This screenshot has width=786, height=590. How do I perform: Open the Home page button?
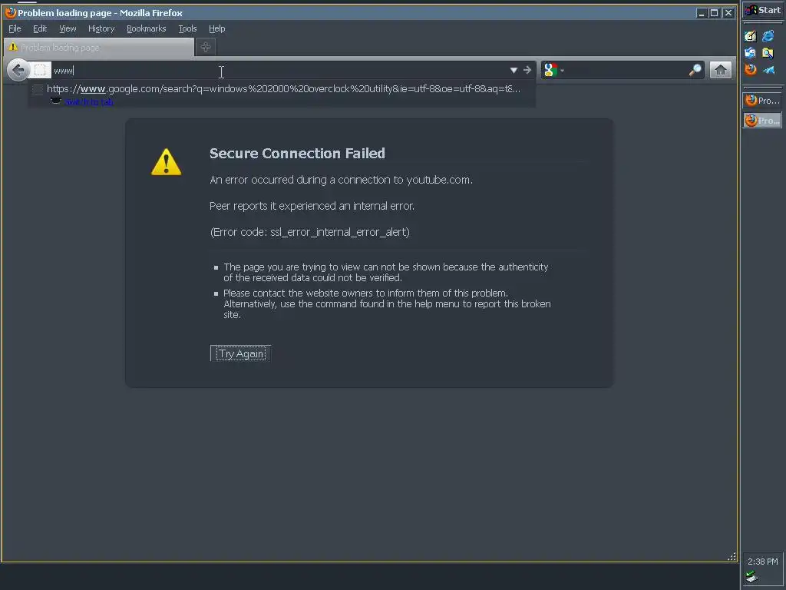point(721,70)
